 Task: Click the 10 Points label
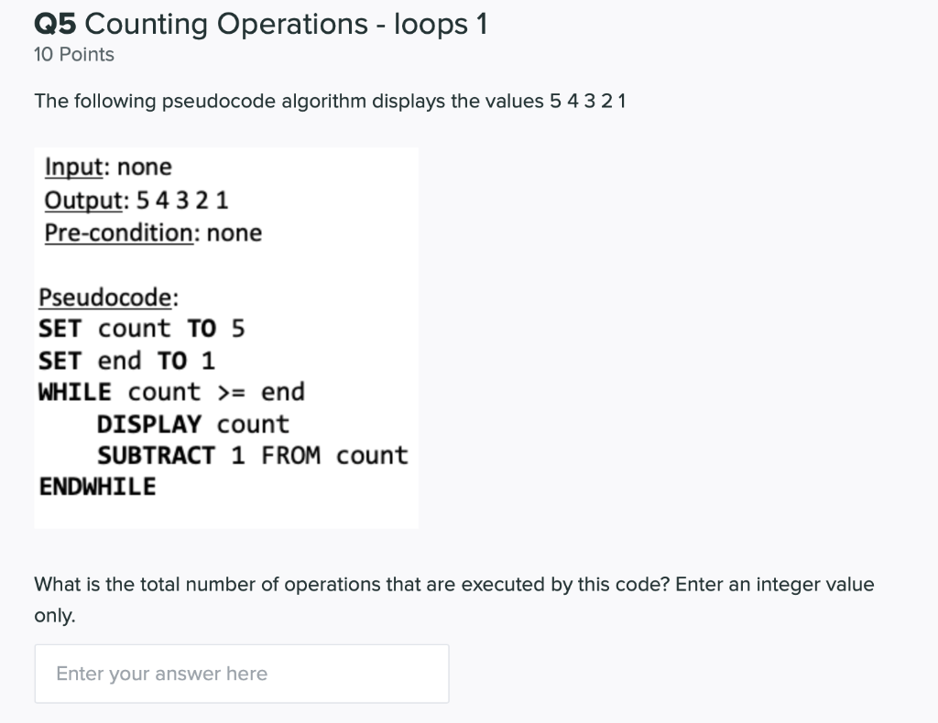pyautogui.click(x=72, y=55)
